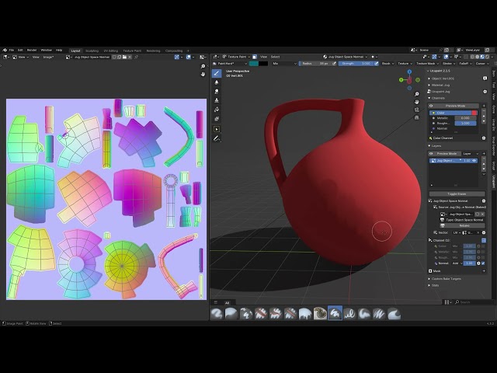Image resolution: width=497 pixels, height=373 pixels.
Task: Switch to the Texture Paint workspace tab
Action: point(132,51)
